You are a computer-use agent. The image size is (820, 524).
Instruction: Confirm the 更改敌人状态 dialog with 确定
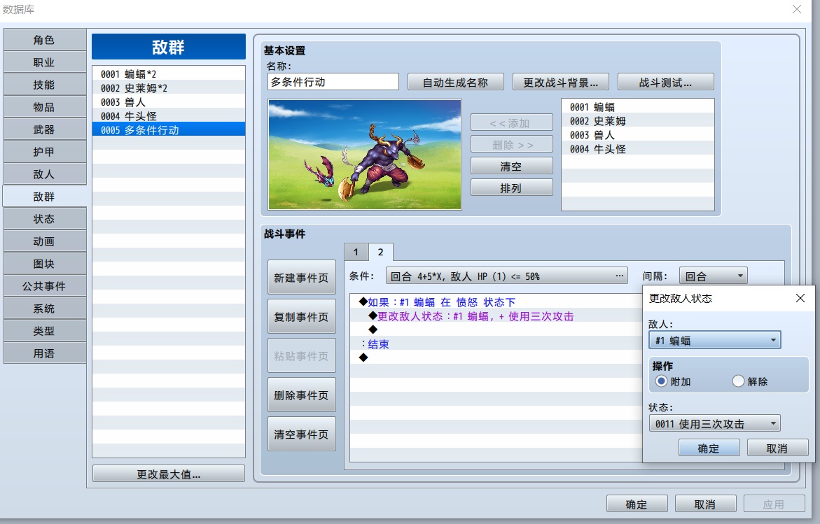709,448
